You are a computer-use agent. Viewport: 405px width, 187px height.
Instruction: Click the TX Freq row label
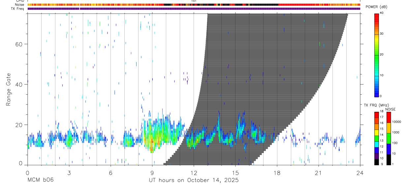click(18, 9)
